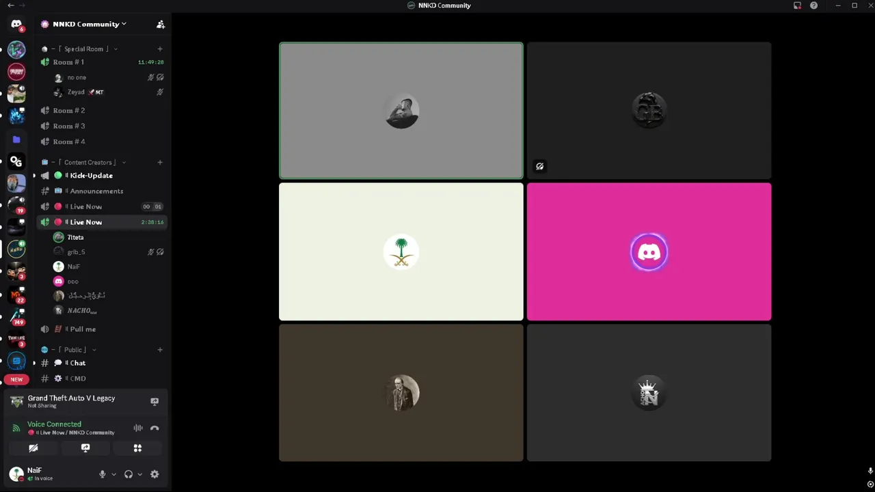The height and width of the screenshot is (492, 875).
Task: Open the server with the 19 badge
Action: tap(16, 205)
